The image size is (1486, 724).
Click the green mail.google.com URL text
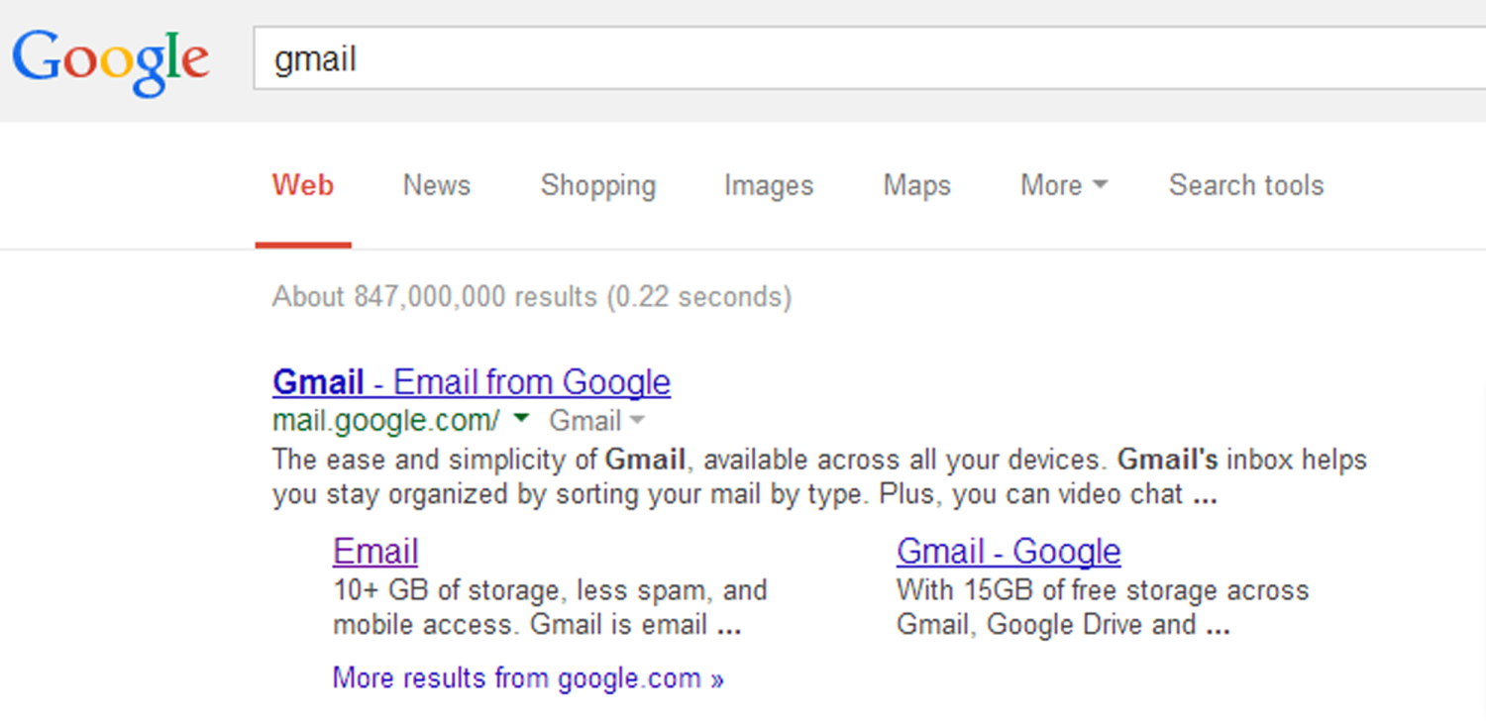pyautogui.click(x=386, y=421)
